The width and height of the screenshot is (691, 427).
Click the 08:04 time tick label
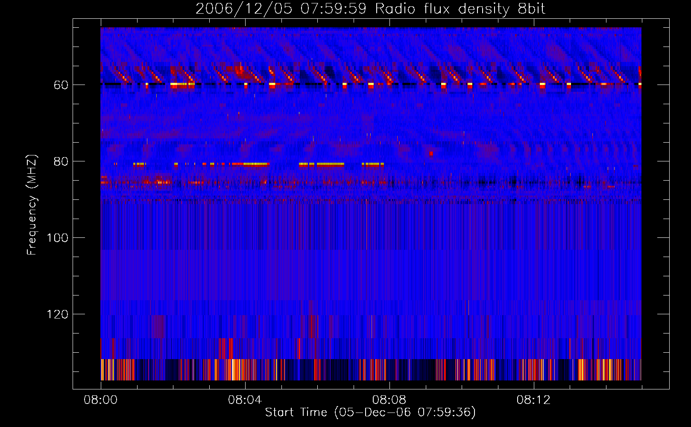tap(245, 400)
